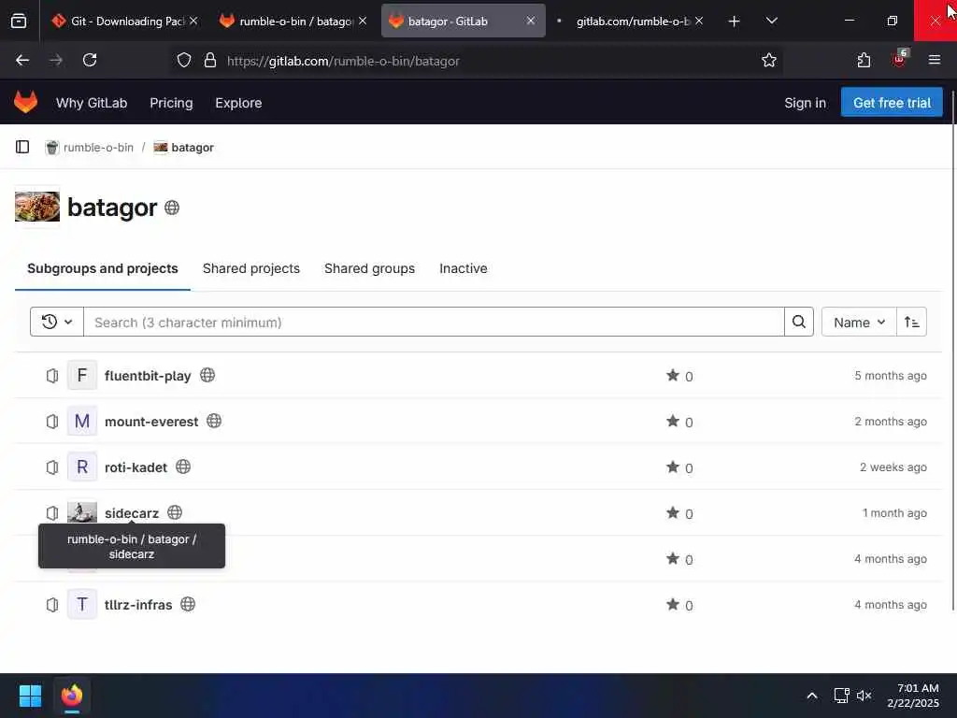This screenshot has height=718, width=957.
Task: Click the R avatar of roti-kadet
Action: 82,467
